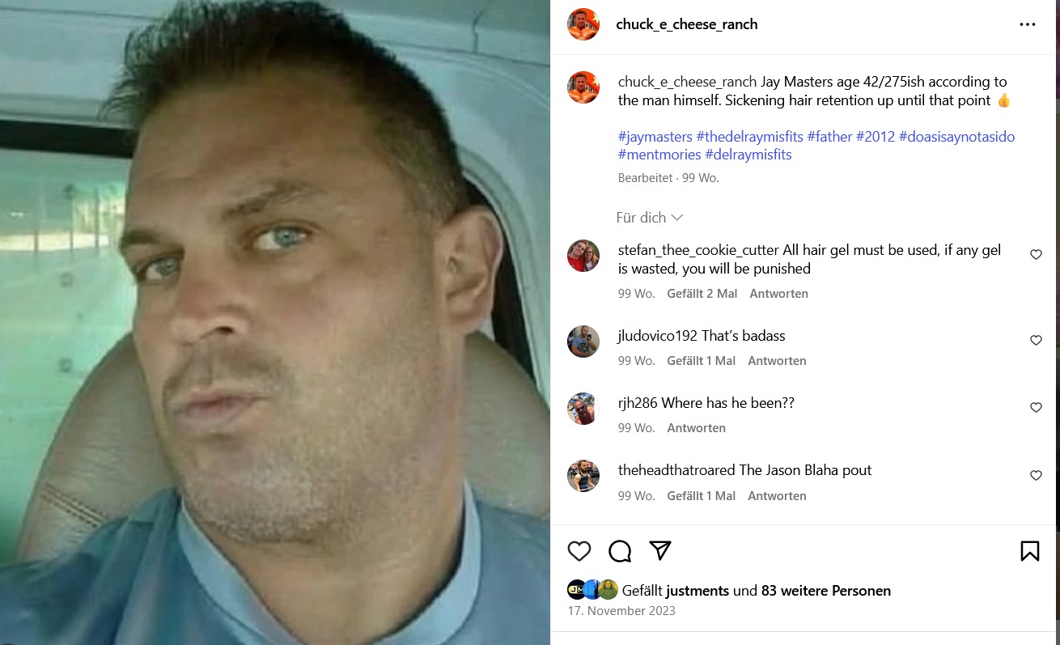Click the Jay Masters photo
The image size is (1060, 645).
275,322
